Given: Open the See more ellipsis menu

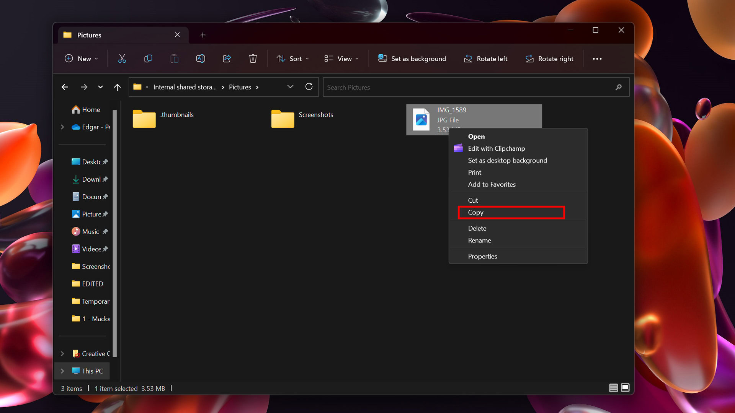Looking at the screenshot, I should point(597,59).
